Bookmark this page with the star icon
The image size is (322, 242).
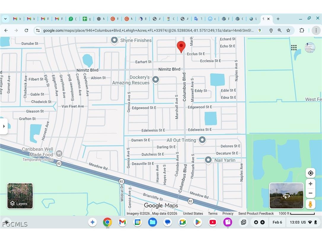click(x=288, y=30)
